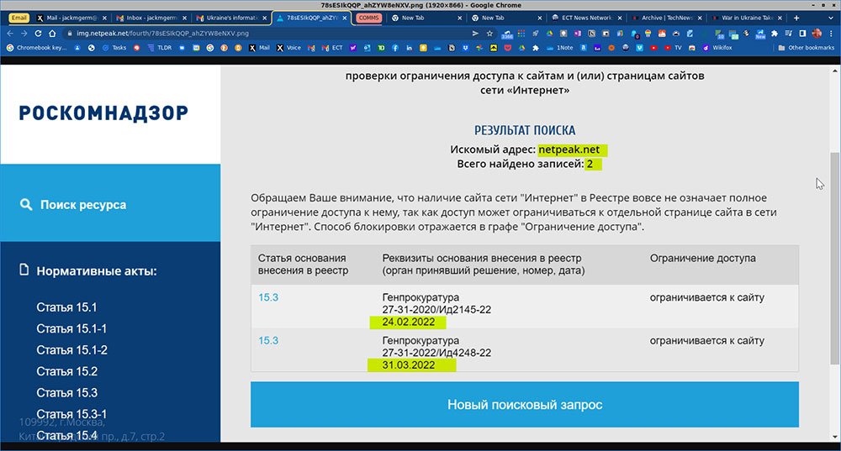Click the text 27-31-2022/Ид4248-22

436,353
